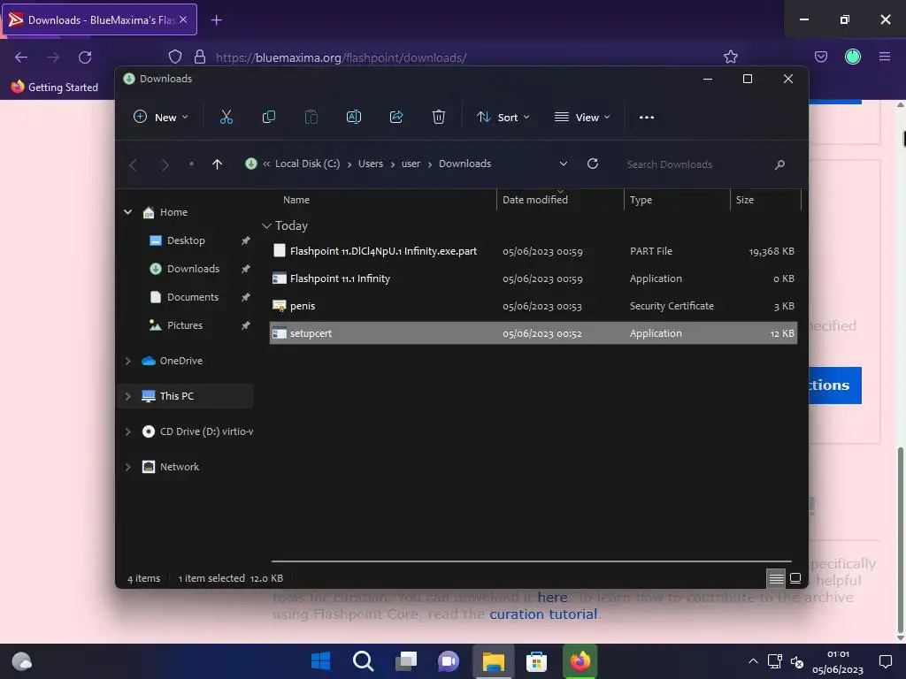The image size is (906, 679).
Task: Expand the OneDrive tree node
Action: 127,361
